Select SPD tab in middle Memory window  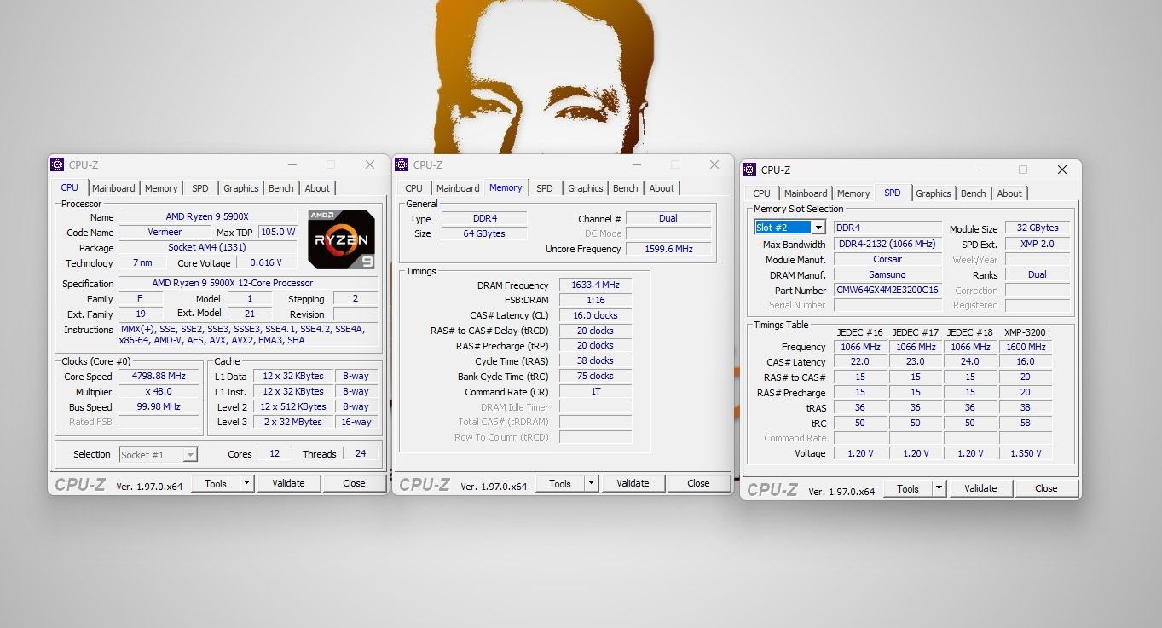(544, 188)
